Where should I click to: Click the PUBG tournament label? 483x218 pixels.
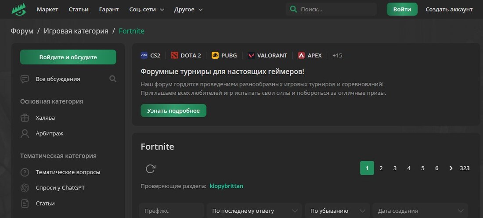(x=229, y=55)
